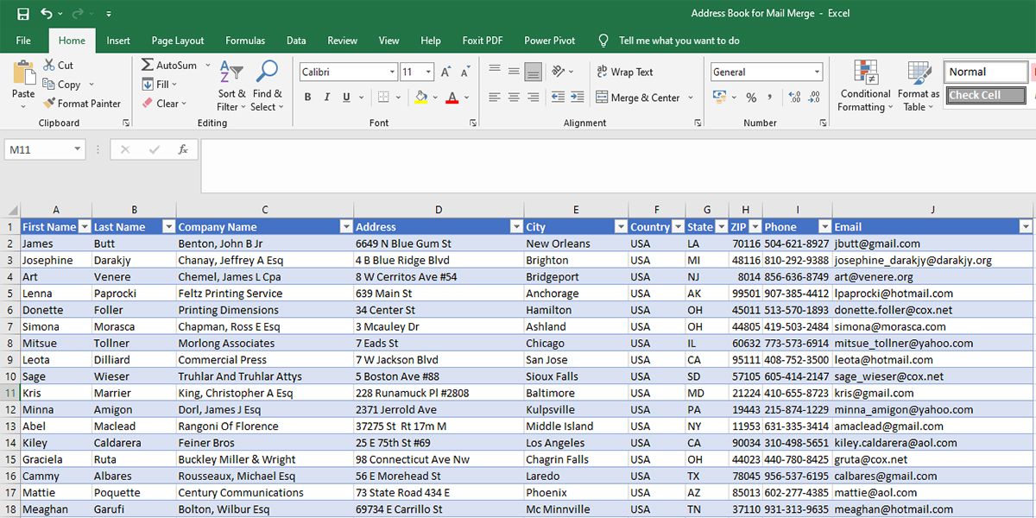Open the City column filter dropdown

(x=620, y=227)
